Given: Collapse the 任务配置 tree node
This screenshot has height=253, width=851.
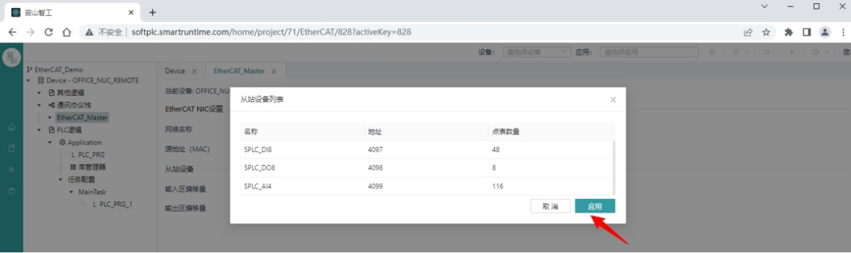Looking at the screenshot, I should pyautogui.click(x=60, y=179).
